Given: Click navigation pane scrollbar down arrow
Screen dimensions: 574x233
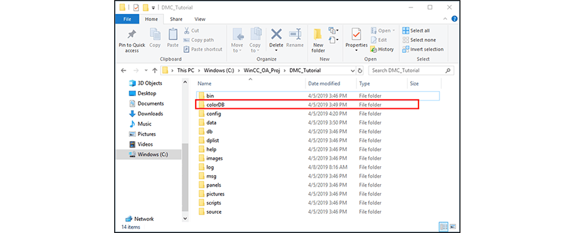Looking at the screenshot, I should [x=185, y=218].
